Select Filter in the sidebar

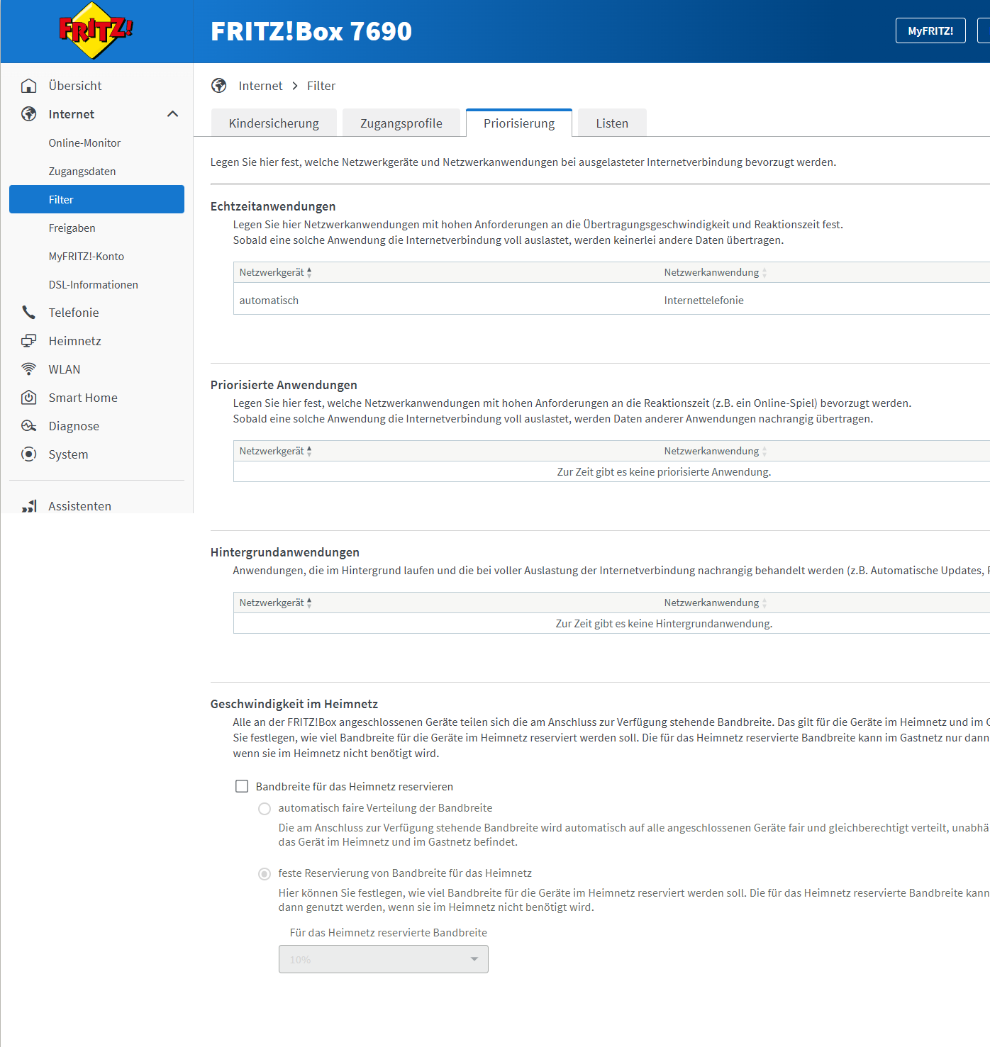96,199
